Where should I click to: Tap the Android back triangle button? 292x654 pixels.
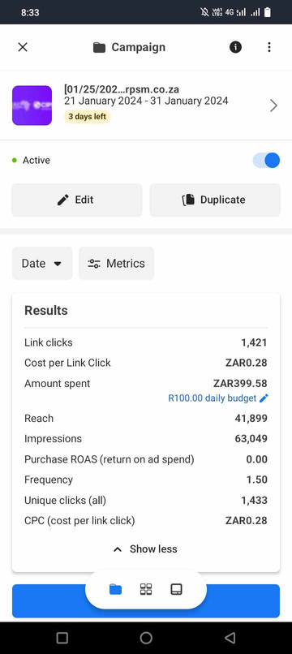point(230,638)
